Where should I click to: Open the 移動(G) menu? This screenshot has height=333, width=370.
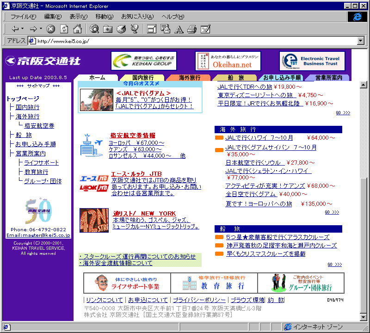pyautogui.click(x=105, y=17)
